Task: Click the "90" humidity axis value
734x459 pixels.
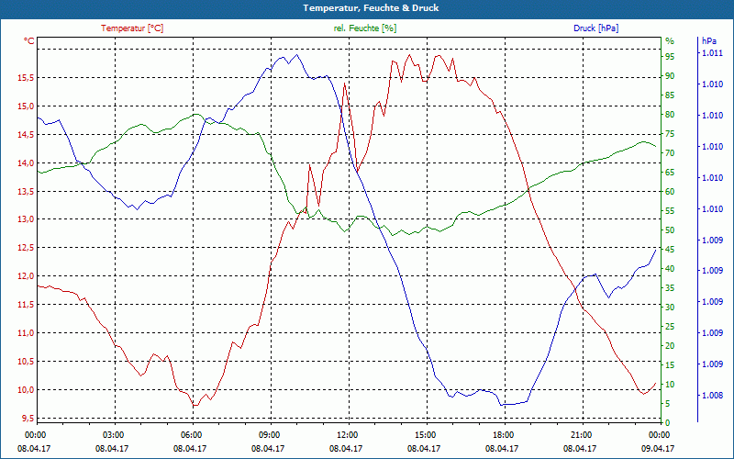Action: pos(670,76)
